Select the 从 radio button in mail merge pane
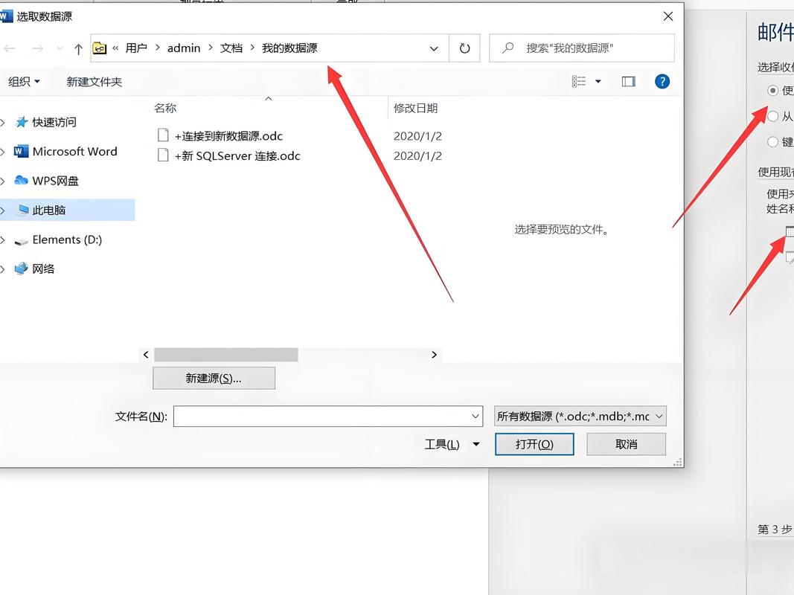Image resolution: width=794 pixels, height=595 pixels. [773, 116]
